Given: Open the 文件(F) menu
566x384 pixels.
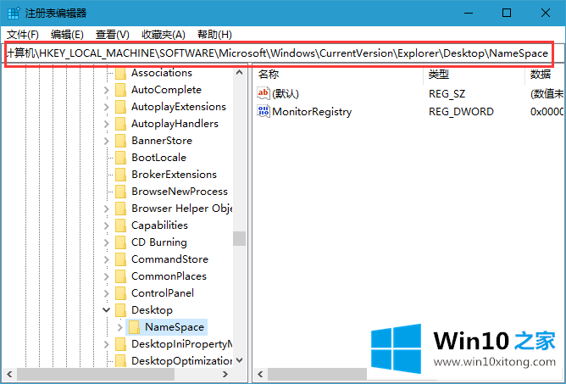Looking at the screenshot, I should [23, 35].
